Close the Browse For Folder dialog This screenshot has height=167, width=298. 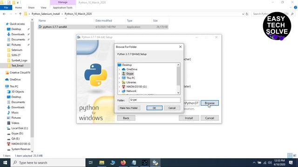[x=180, y=47]
